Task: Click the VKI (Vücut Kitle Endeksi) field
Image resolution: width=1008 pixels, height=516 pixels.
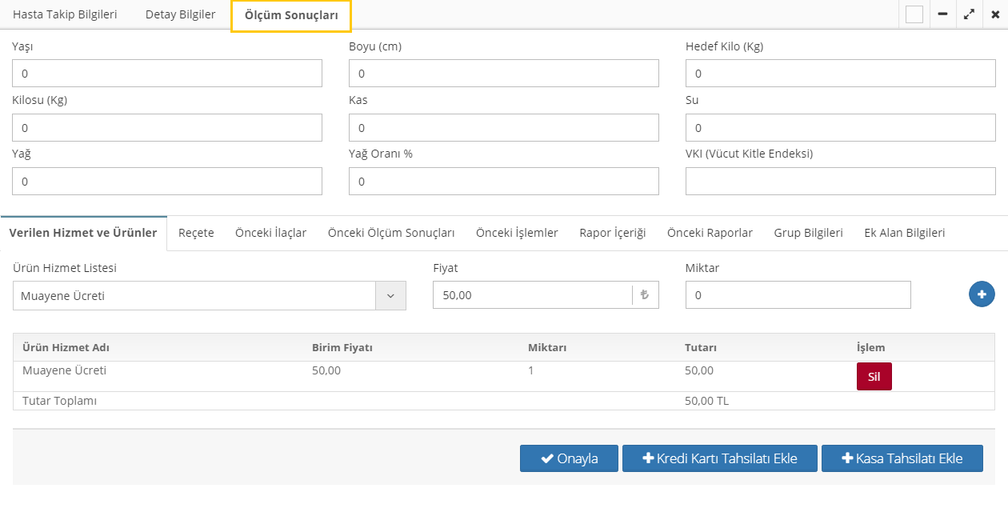Action: [840, 182]
